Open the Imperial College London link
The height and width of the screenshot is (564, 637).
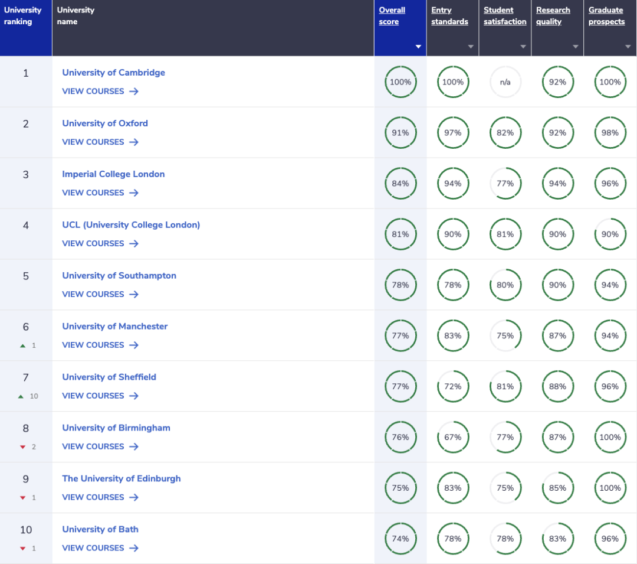coord(113,174)
